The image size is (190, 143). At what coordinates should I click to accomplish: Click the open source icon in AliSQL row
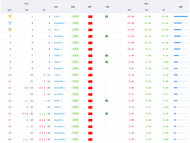(x=107, y=101)
